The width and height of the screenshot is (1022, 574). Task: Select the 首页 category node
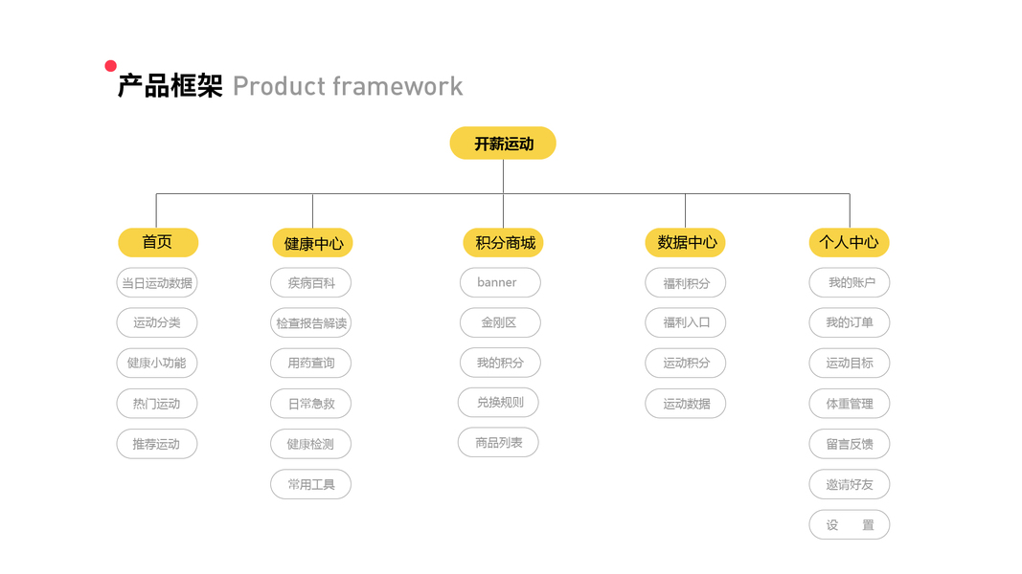[157, 242]
